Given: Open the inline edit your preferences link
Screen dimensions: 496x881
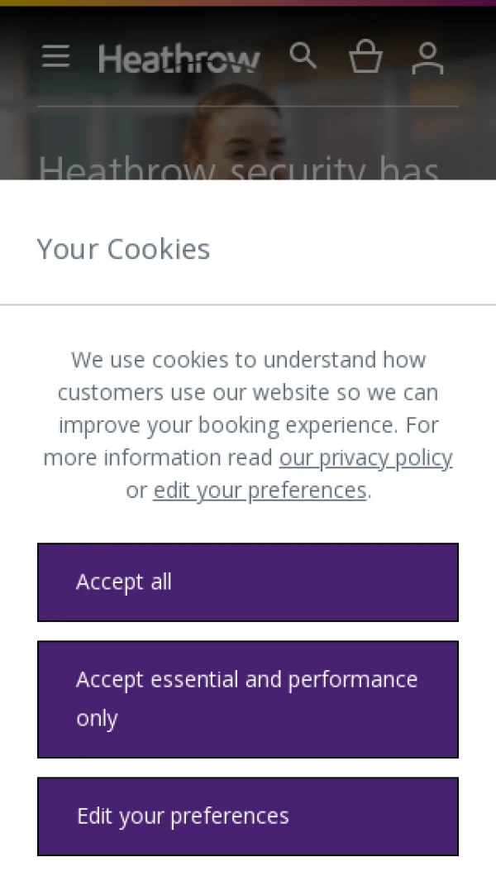Looking at the screenshot, I should [x=260, y=491].
